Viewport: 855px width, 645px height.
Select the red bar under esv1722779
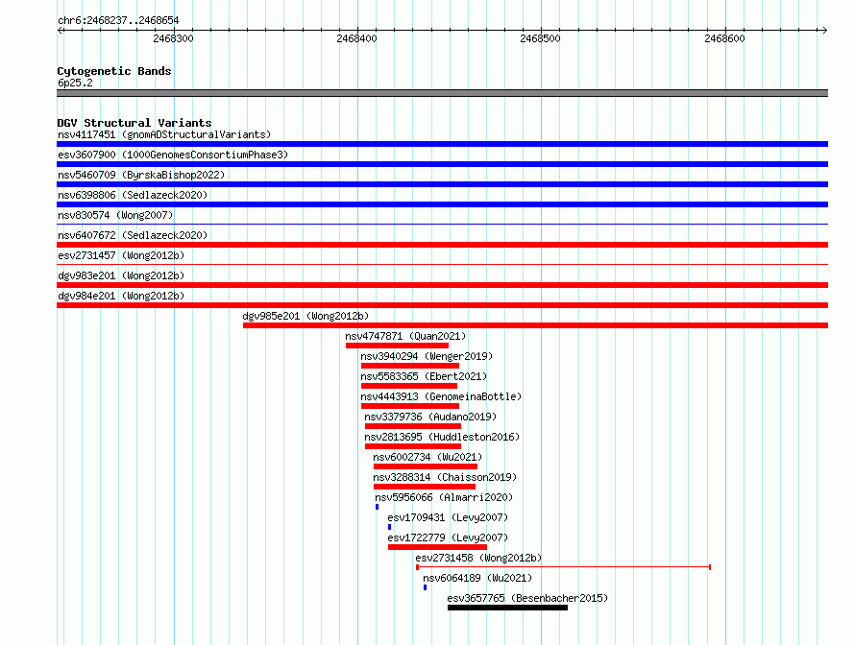[437, 547]
